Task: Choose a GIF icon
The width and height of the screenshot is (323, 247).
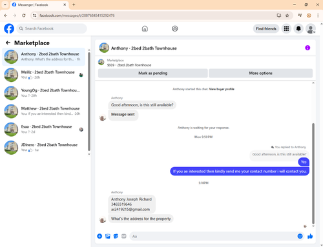Action: [x=124, y=236]
